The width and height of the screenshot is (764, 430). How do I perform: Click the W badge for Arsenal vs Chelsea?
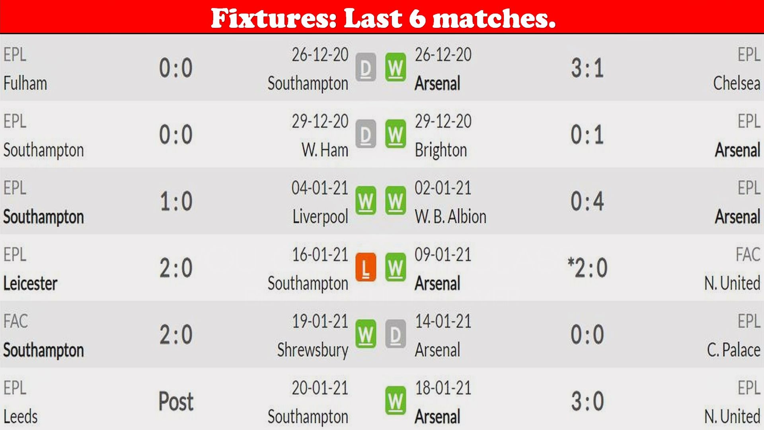click(x=396, y=68)
